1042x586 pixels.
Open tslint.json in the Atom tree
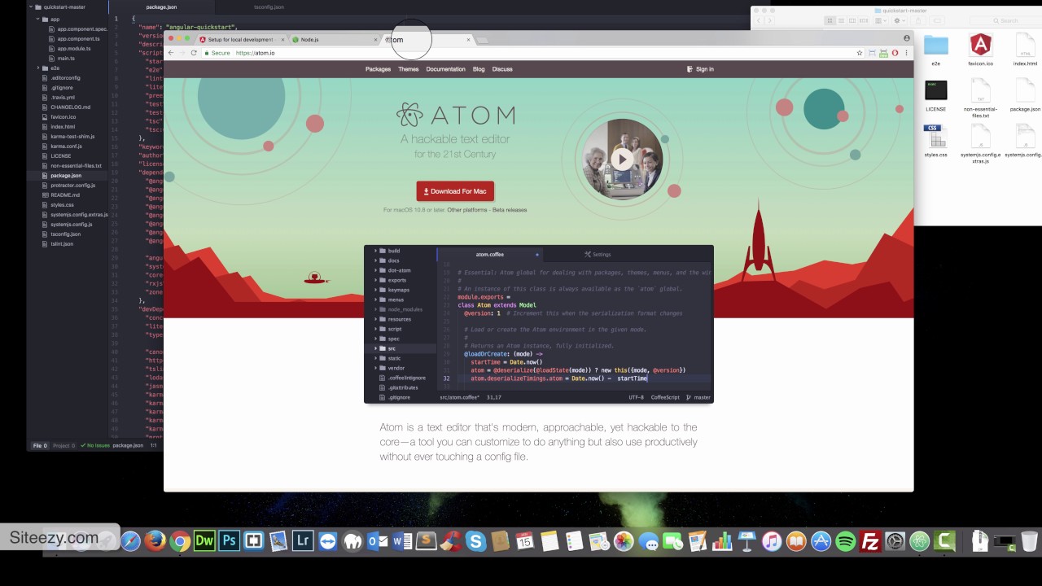coord(58,243)
